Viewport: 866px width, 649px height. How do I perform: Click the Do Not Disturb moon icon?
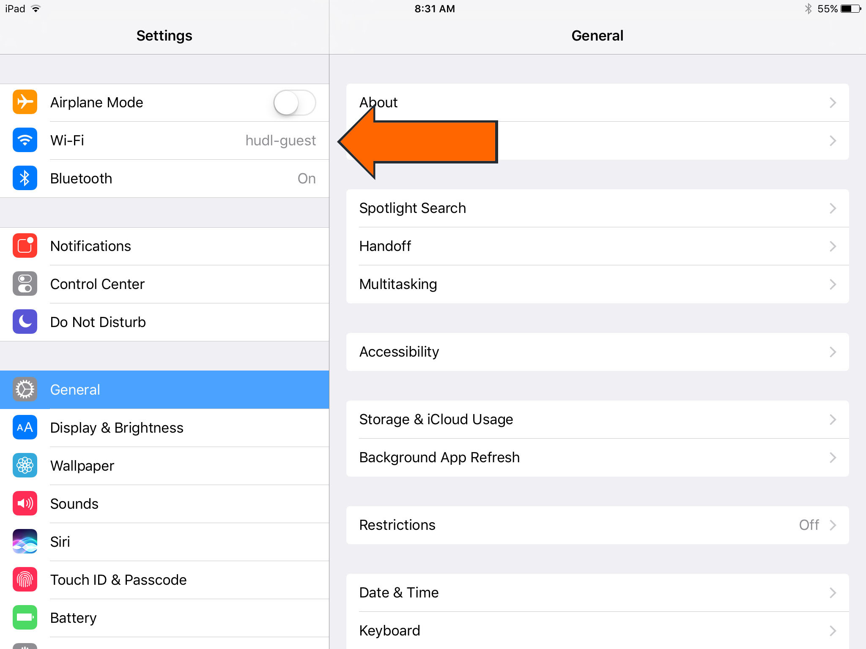pos(25,322)
